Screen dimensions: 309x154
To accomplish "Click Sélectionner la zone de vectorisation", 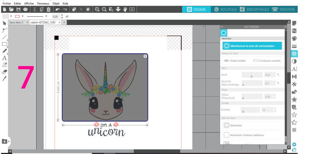I will pyautogui.click(x=252, y=46).
